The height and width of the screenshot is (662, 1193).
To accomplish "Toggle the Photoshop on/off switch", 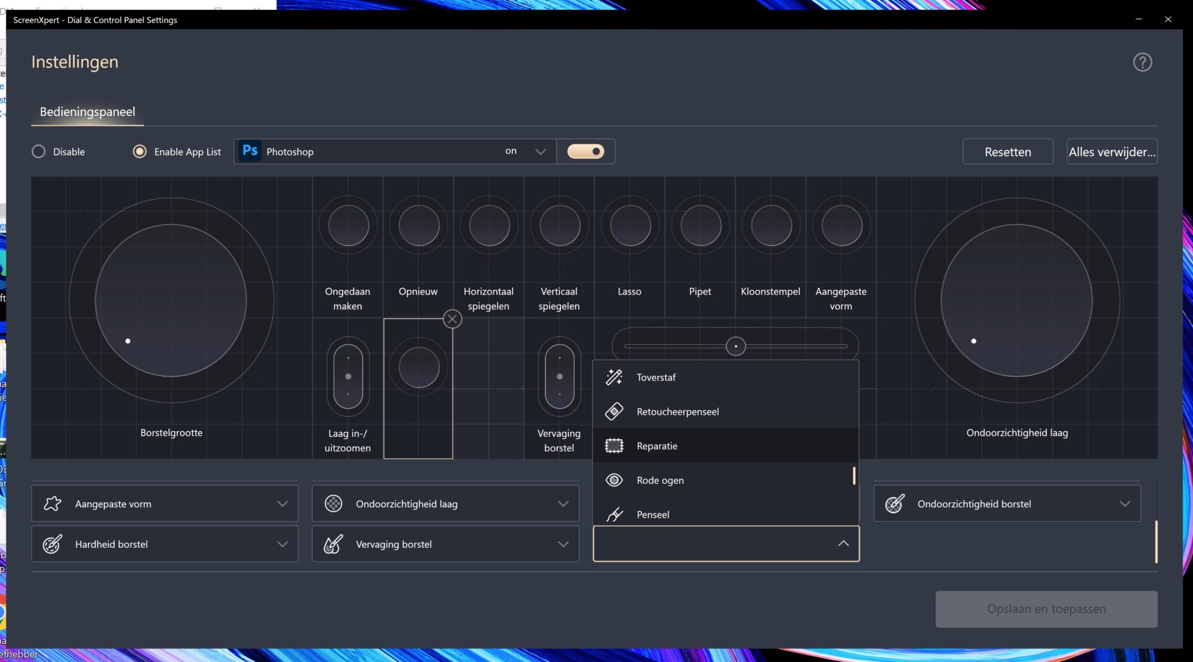I will click(x=585, y=151).
